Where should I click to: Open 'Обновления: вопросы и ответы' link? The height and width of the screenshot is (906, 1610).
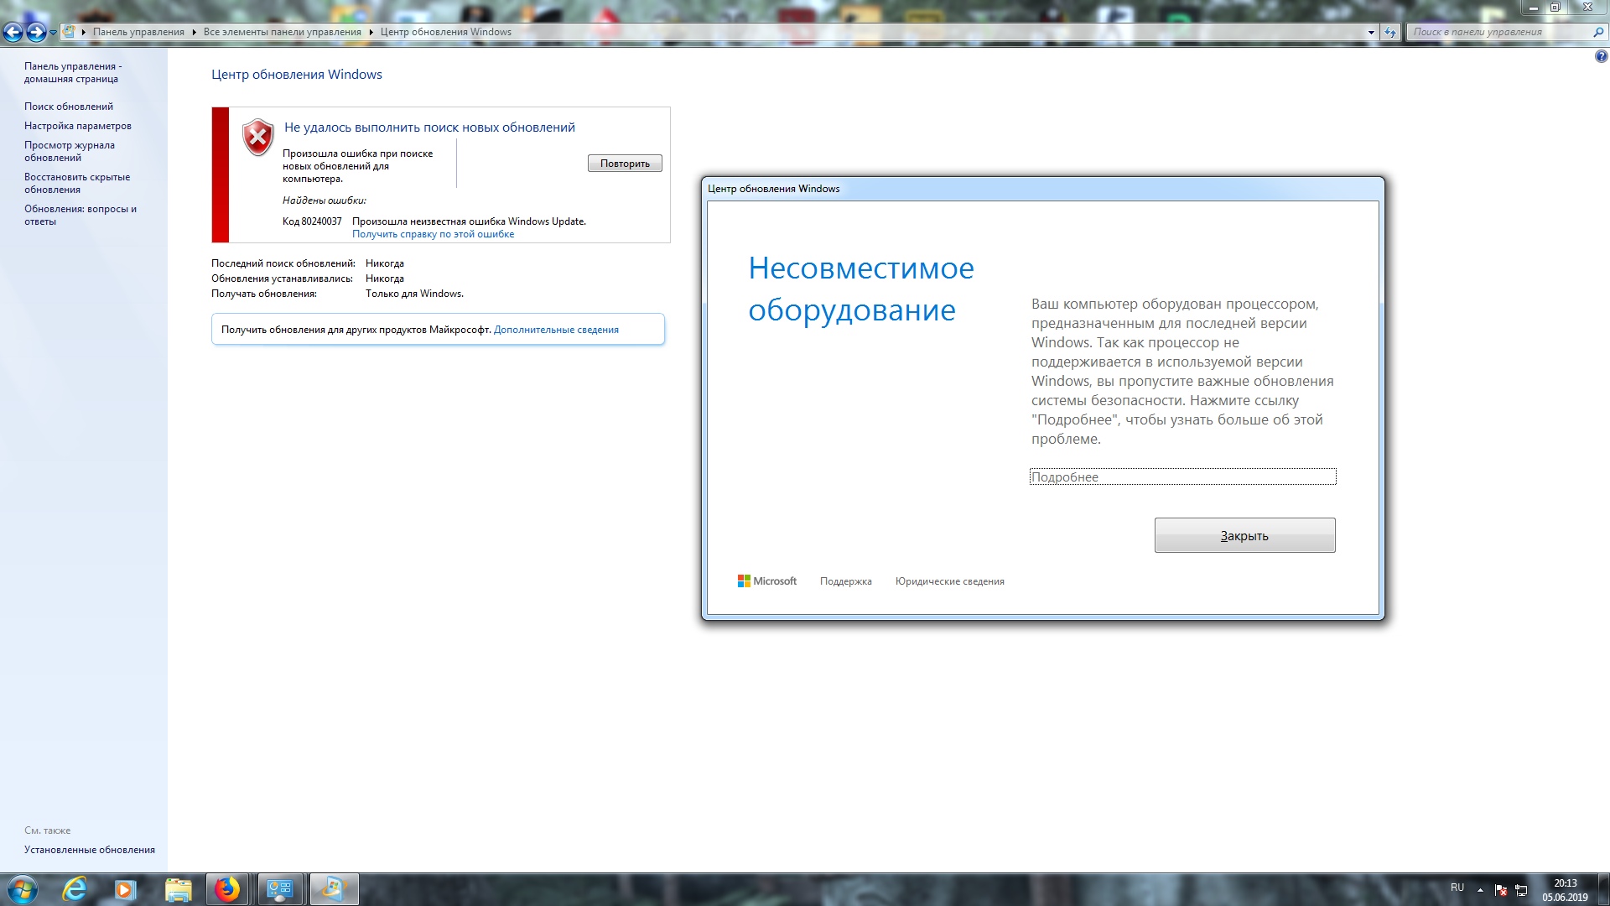pyautogui.click(x=80, y=215)
